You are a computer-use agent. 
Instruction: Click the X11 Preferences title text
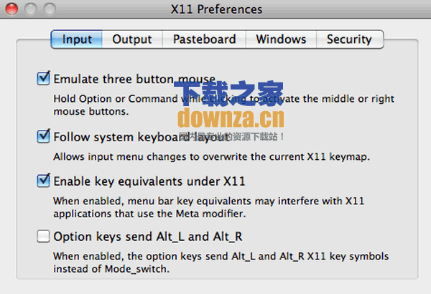216,9
